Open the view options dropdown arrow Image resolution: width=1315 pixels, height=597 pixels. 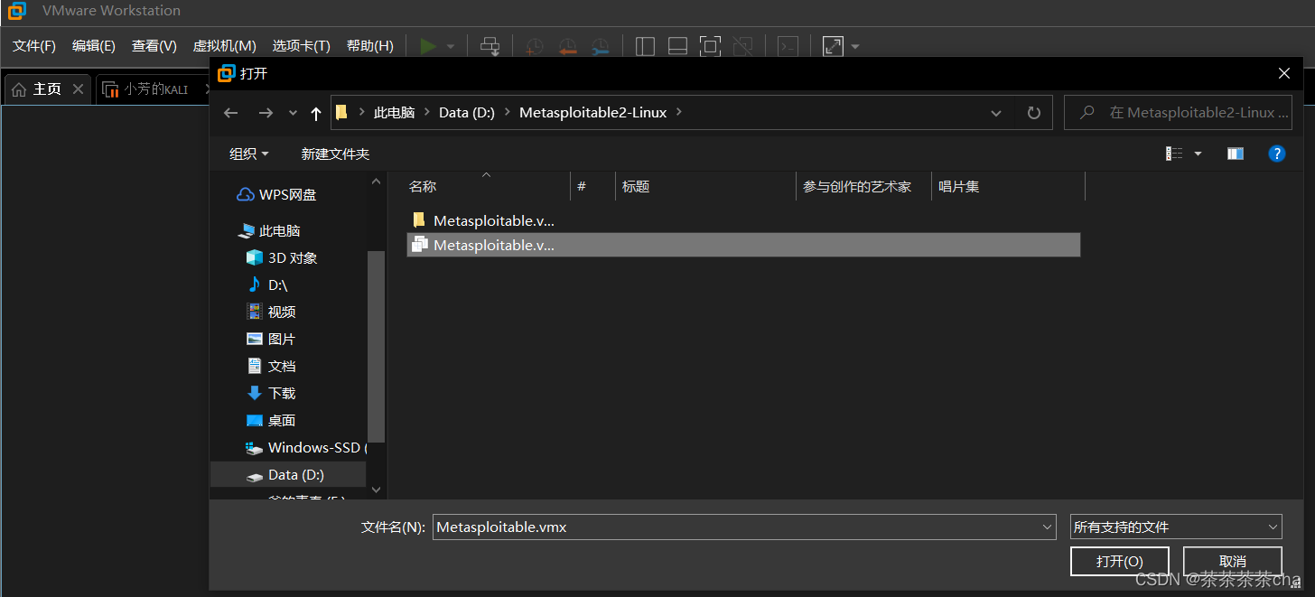tap(1198, 154)
